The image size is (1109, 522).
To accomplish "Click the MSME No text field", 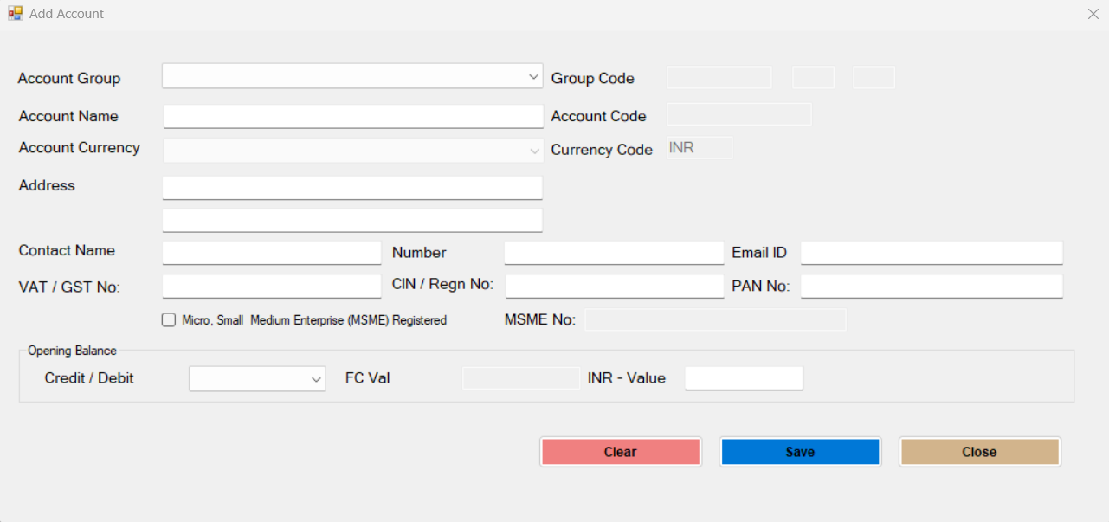I will coord(715,319).
